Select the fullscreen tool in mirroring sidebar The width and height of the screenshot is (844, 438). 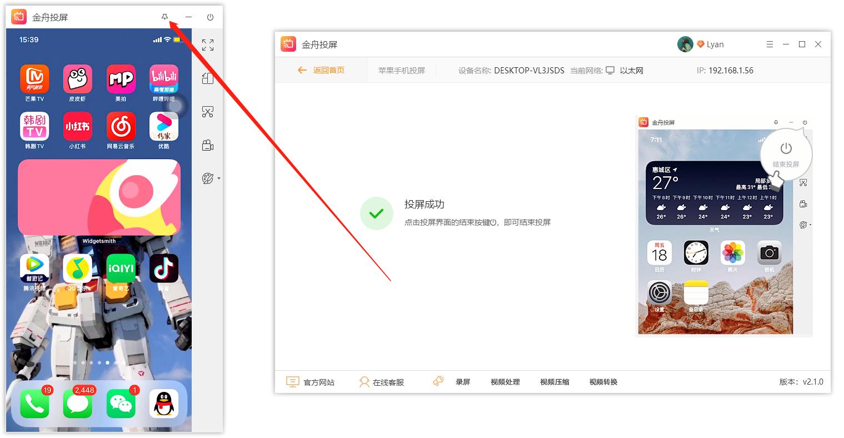tap(208, 44)
